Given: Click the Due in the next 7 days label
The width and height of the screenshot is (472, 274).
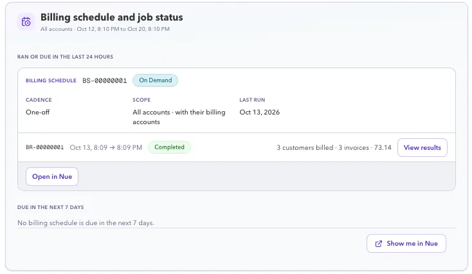Looking at the screenshot, I should 51,207.
